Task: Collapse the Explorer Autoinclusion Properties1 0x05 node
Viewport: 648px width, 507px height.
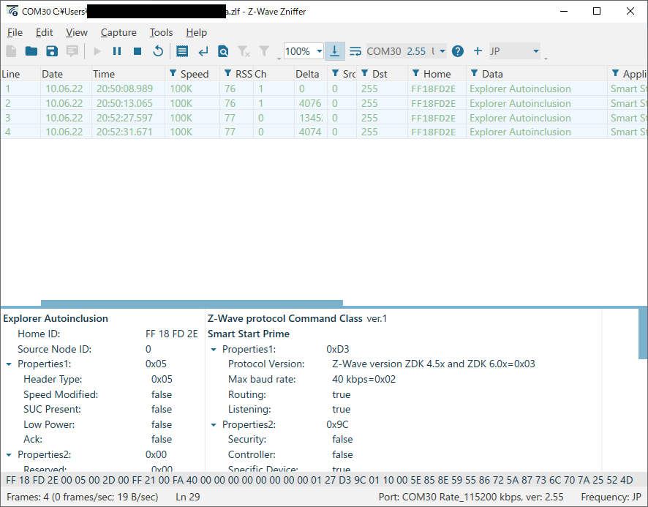Action: [x=9, y=364]
